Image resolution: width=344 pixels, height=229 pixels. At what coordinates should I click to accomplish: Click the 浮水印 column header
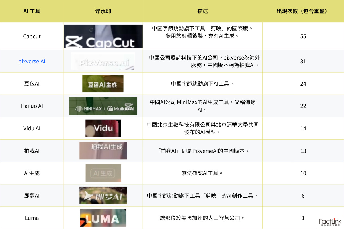pos(103,11)
